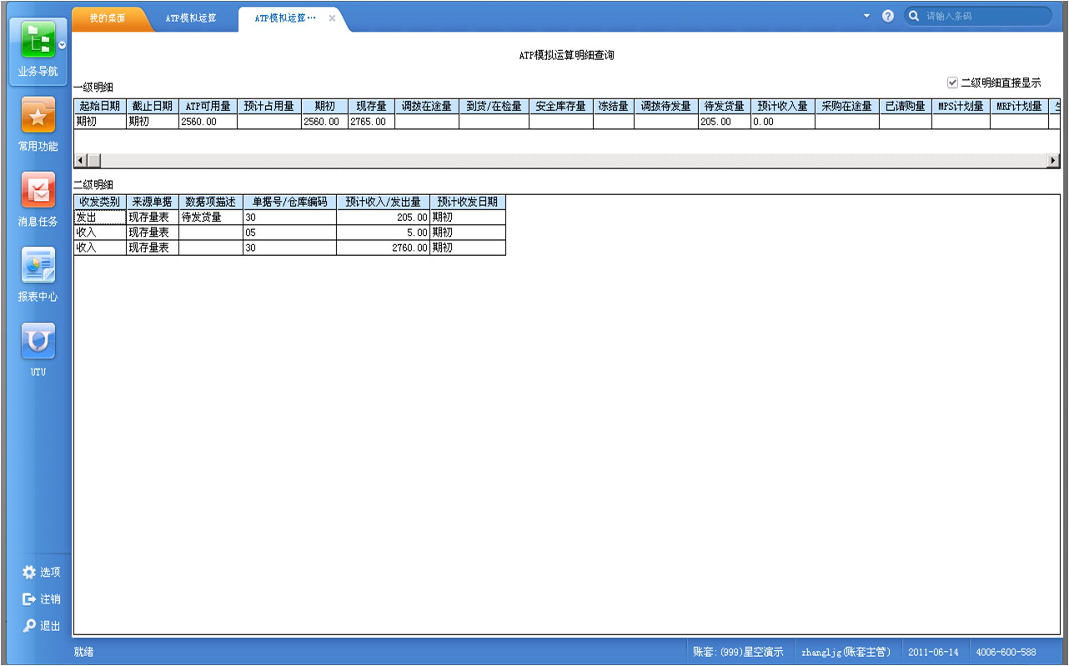Select the 205.00 cell in first-level table
The height and width of the screenshot is (666, 1069).
tap(724, 122)
